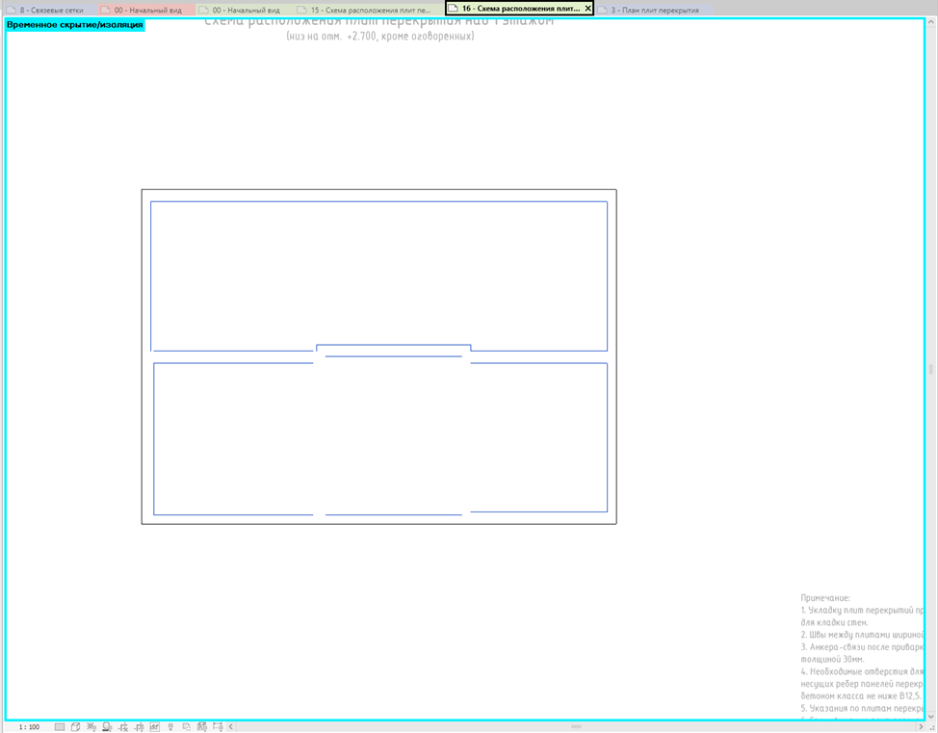This screenshot has height=733, width=938.
Task: Open the red 00 - Начальный вид tab
Action: pyautogui.click(x=147, y=10)
